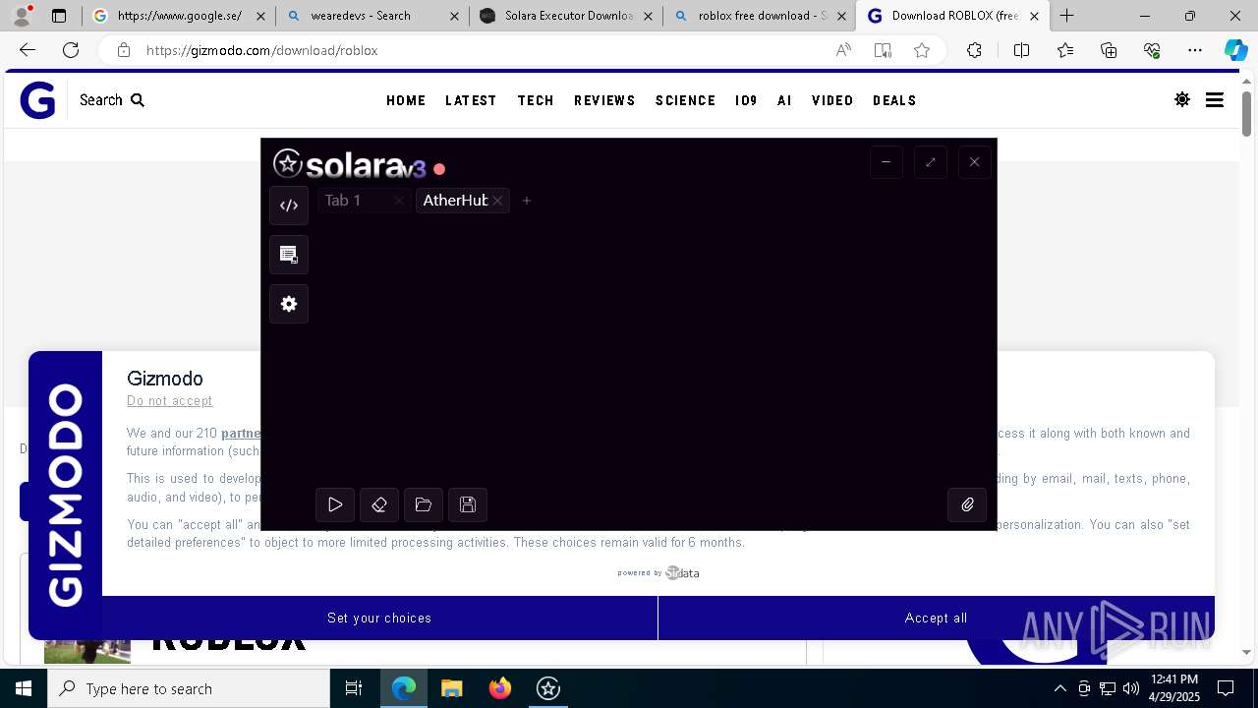Image resolution: width=1258 pixels, height=708 pixels.
Task: Open File Explorer from the taskbar
Action: [x=451, y=688]
